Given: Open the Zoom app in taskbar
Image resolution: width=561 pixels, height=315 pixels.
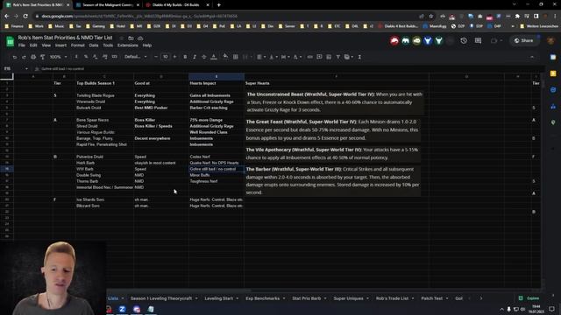Looking at the screenshot, I should click(x=122, y=309).
